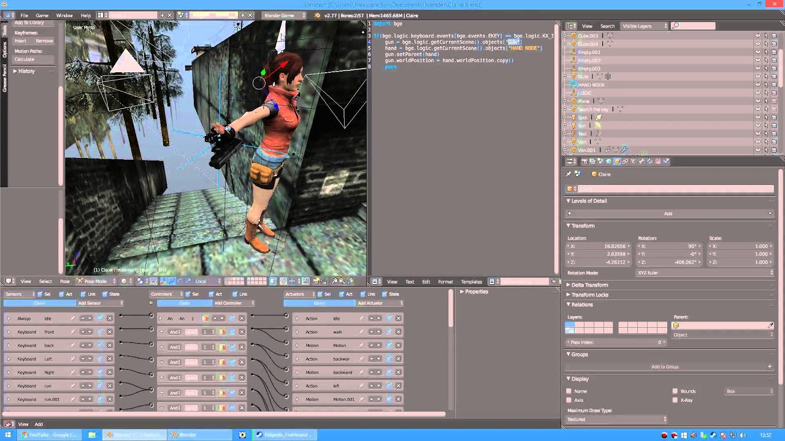Screen dimensions: 785x441
Task: Click the Render properties tab icon
Action: (584, 161)
